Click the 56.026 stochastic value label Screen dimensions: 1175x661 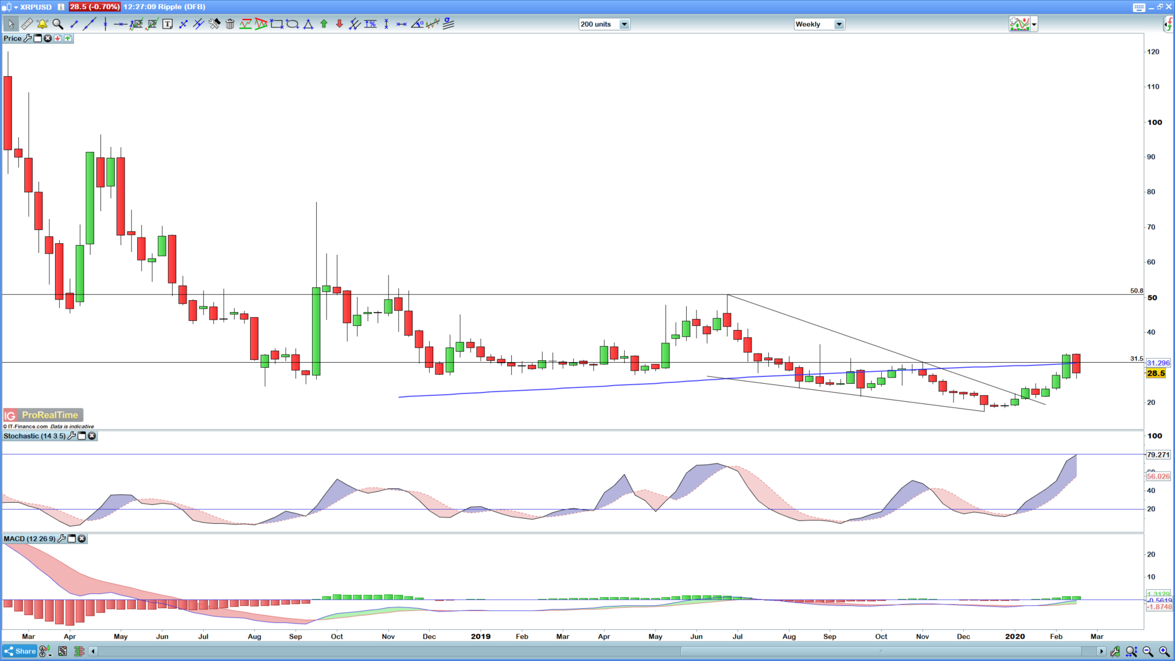pos(1158,477)
